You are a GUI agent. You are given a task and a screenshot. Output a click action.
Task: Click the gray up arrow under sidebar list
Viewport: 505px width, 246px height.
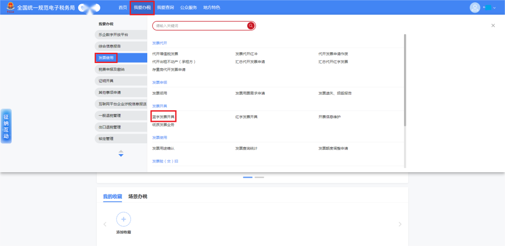(121, 151)
